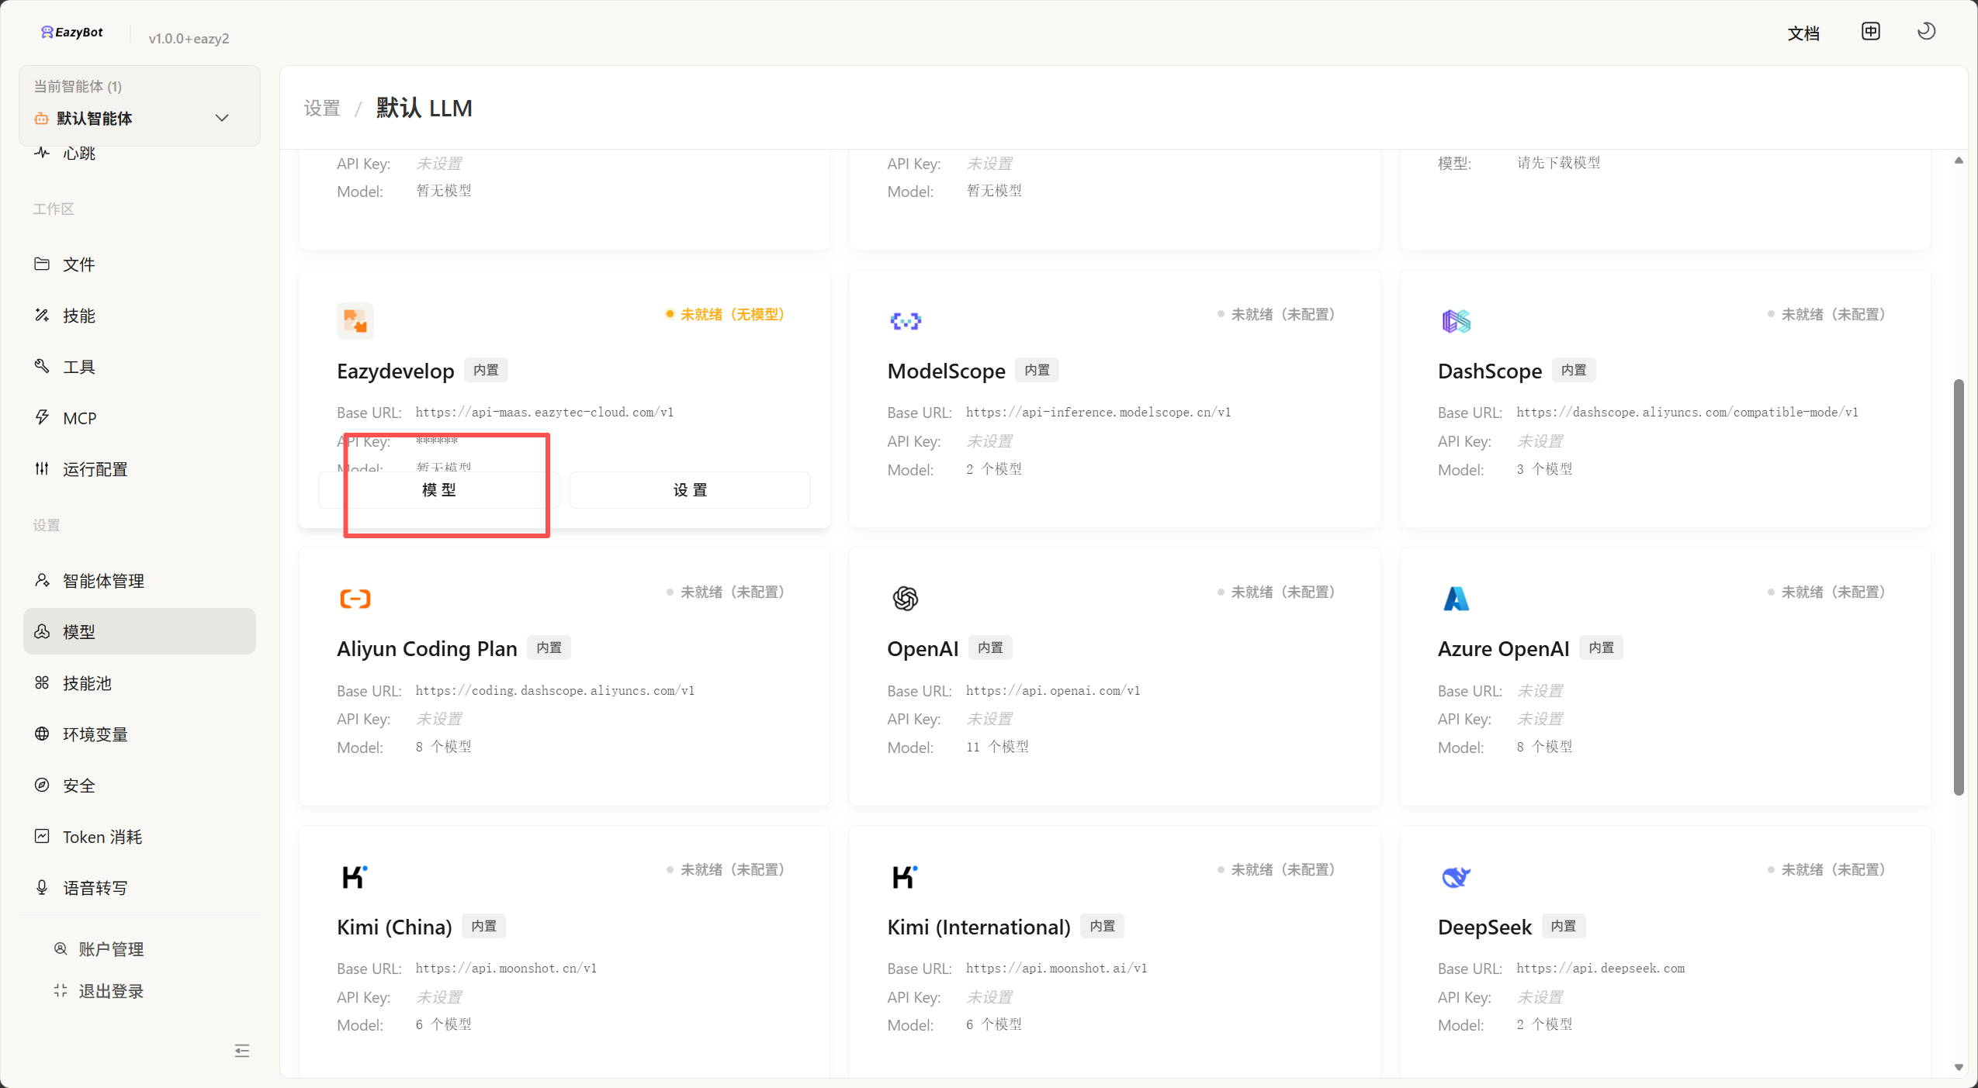Click the MCP lightning bolt icon
Image resolution: width=1978 pixels, height=1088 pixels.
42,417
